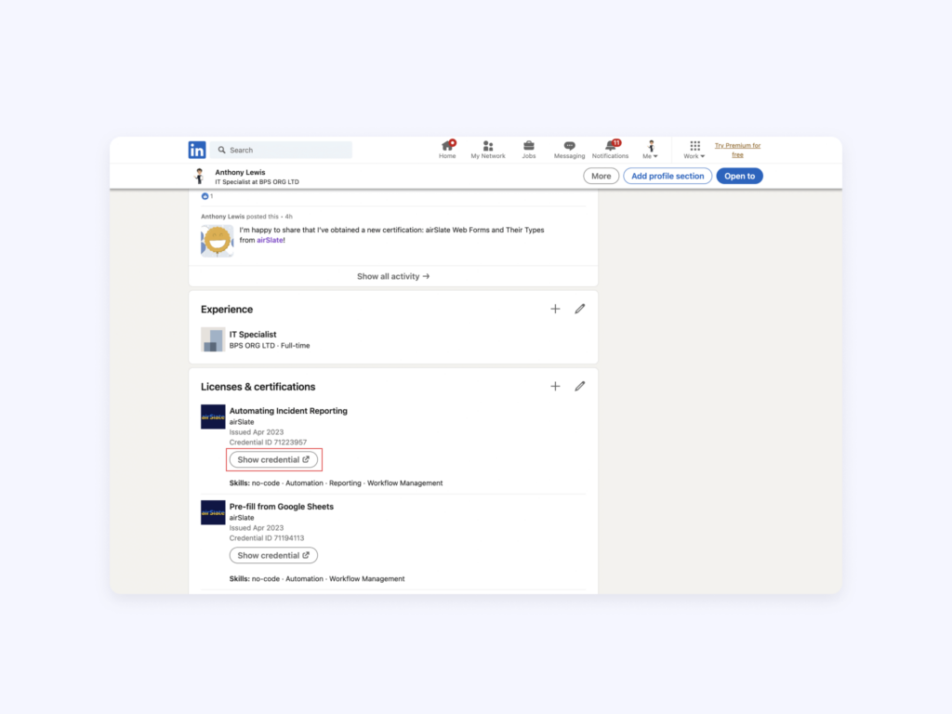
Task: Edit Licenses & certifications with pencil icon
Action: (580, 386)
